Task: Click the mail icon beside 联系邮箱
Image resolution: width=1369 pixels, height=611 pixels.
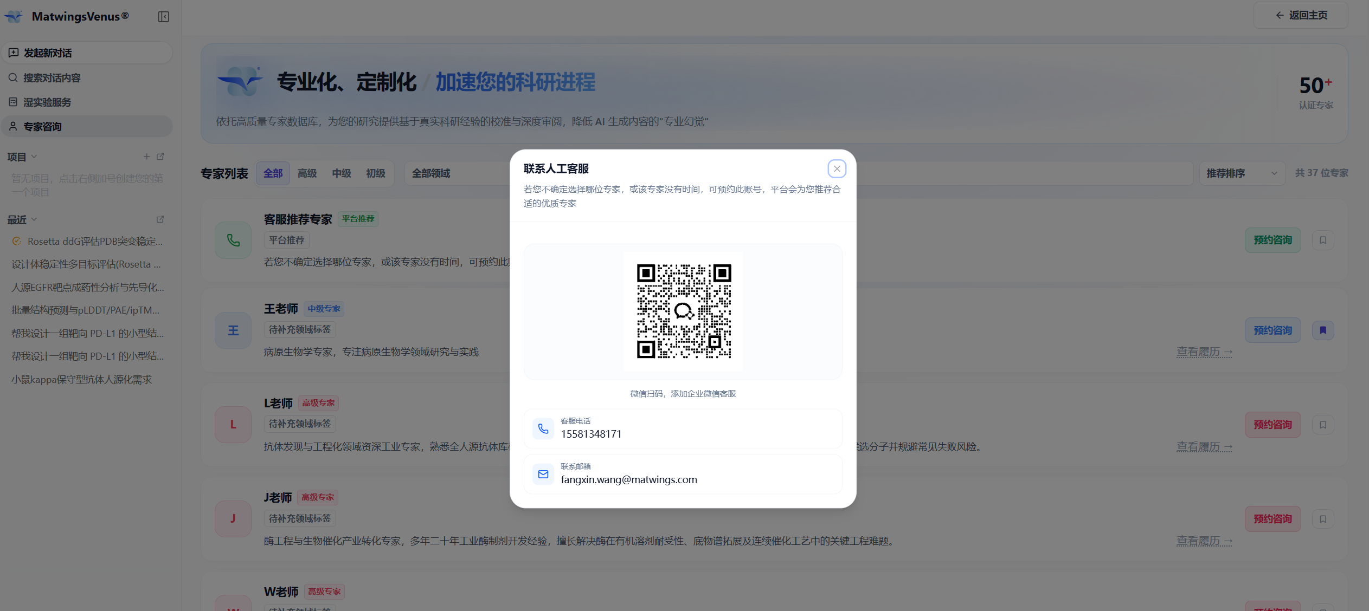Action: (543, 474)
